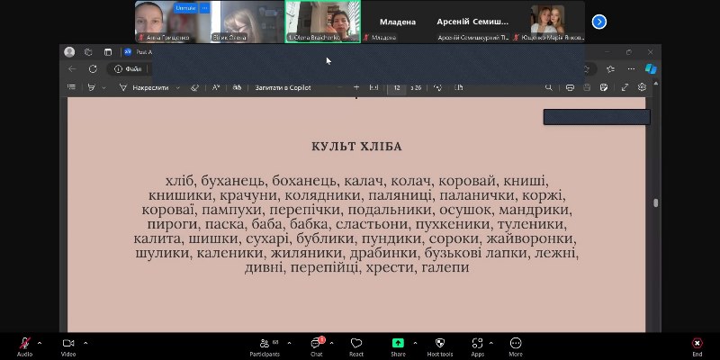This screenshot has width=720, height=360.
Task: Select the Младена participant tile
Action: [398, 22]
